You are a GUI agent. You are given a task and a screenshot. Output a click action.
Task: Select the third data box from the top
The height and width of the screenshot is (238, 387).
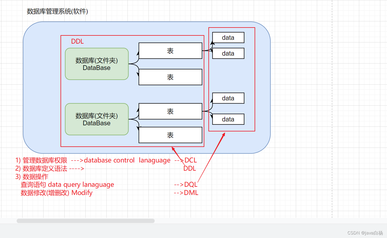[228, 98]
